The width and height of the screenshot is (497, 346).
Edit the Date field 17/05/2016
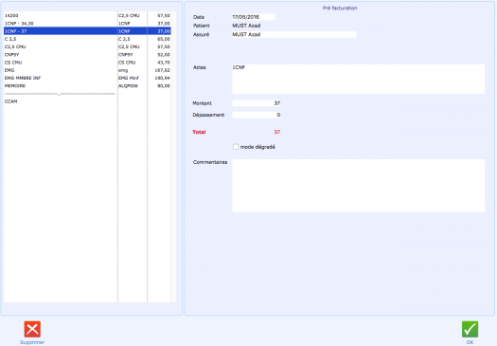(254, 17)
